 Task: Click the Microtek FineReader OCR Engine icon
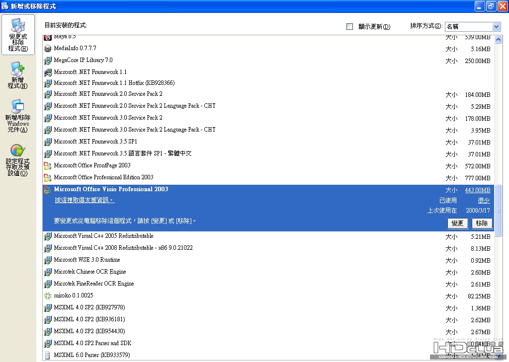tap(48, 284)
